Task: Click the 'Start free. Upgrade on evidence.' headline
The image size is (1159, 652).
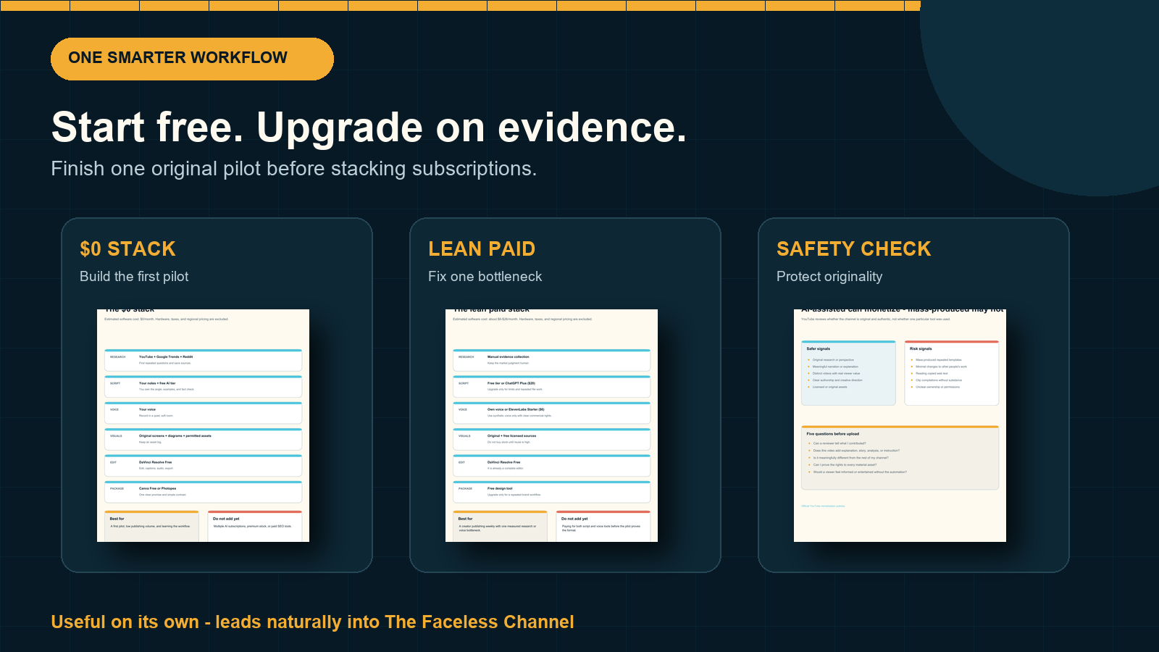Action: [x=369, y=128]
